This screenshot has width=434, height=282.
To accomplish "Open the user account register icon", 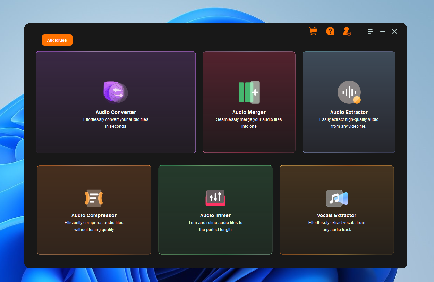I will click(x=347, y=31).
